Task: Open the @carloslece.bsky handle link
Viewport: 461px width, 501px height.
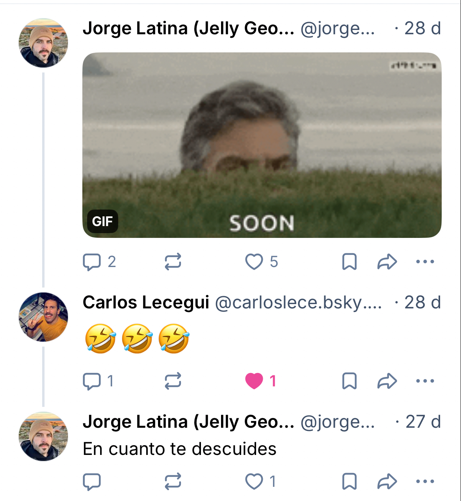Action: 298,302
